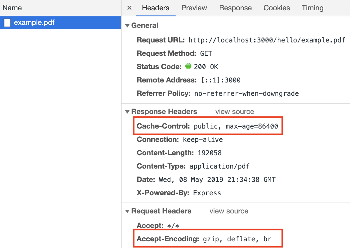View source of Request Headers
This screenshot has width=350, height=248.
(x=229, y=211)
